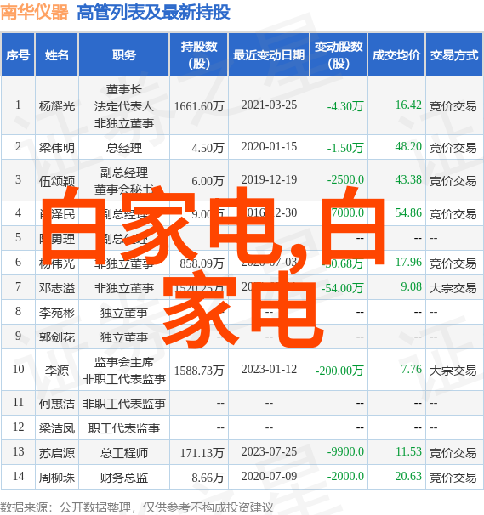Select the name 杨耀光 in row 1

[x=57, y=106]
